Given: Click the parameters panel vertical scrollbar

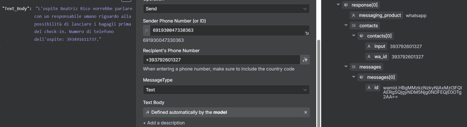Looking at the screenshot, I should click(x=319, y=83).
